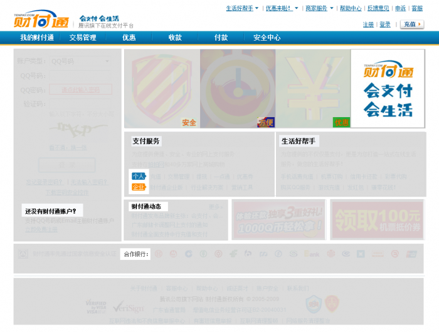
Task: Open the 我的财付通 nav tab
Action: click(37, 38)
